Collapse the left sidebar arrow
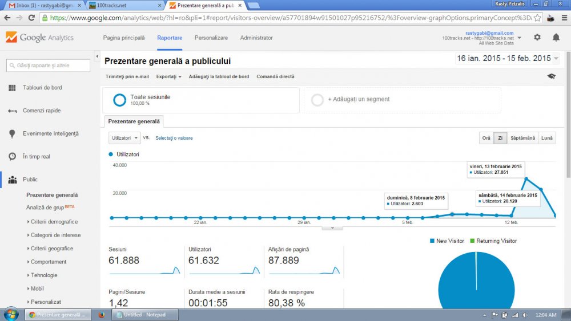 (x=97, y=56)
